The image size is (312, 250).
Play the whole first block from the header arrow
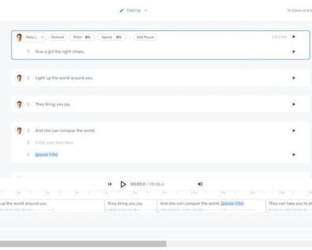[x=294, y=37]
